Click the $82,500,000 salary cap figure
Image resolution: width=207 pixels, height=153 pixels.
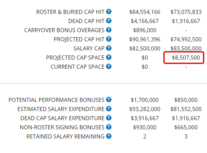tap(145, 48)
